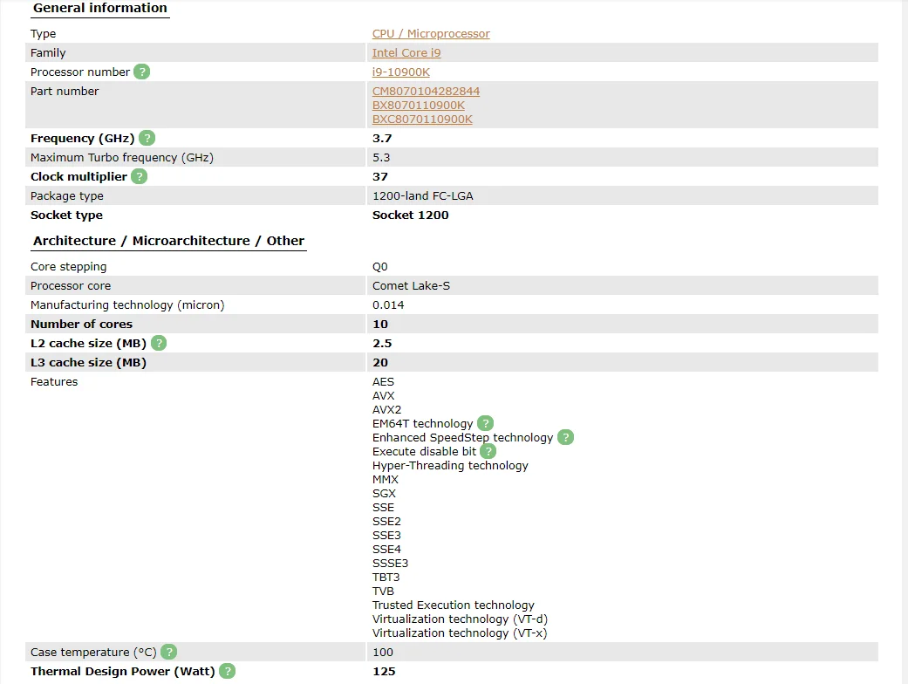Click Architecture / Microarchitecture / Other heading
Screen dimensions: 908x684
click(x=168, y=241)
